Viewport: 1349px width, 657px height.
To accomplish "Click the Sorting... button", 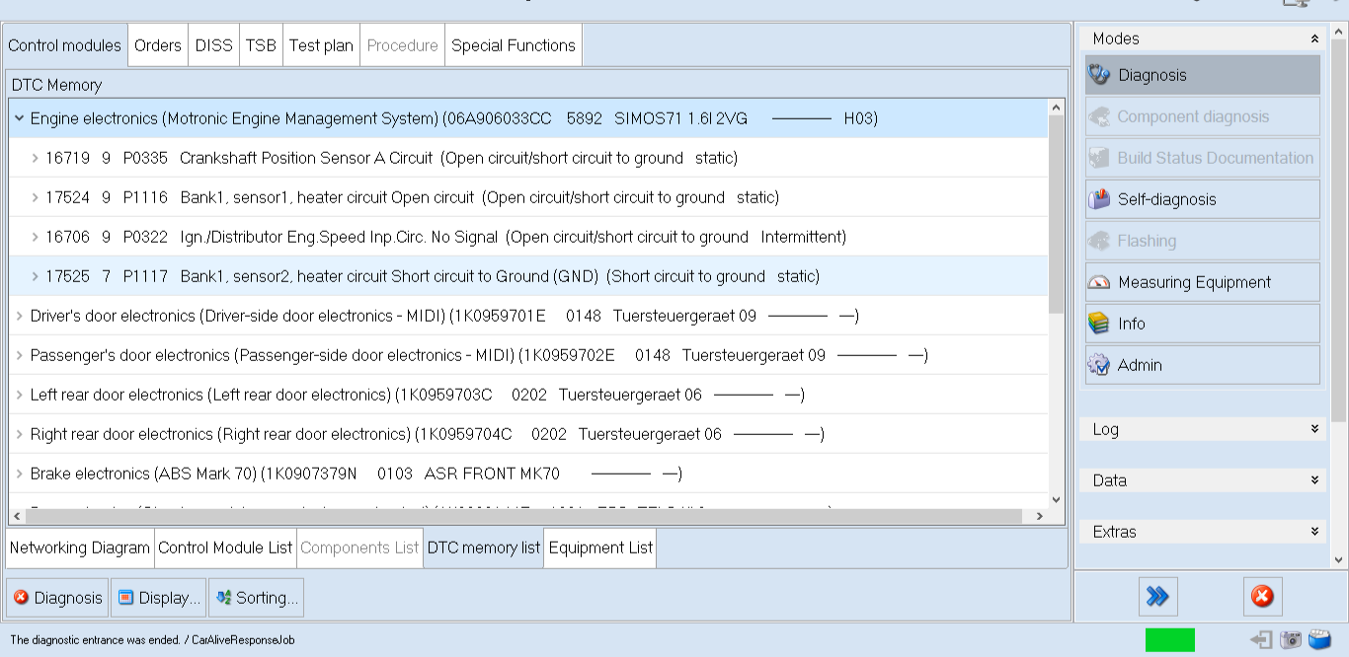I will pyautogui.click(x=256, y=598).
